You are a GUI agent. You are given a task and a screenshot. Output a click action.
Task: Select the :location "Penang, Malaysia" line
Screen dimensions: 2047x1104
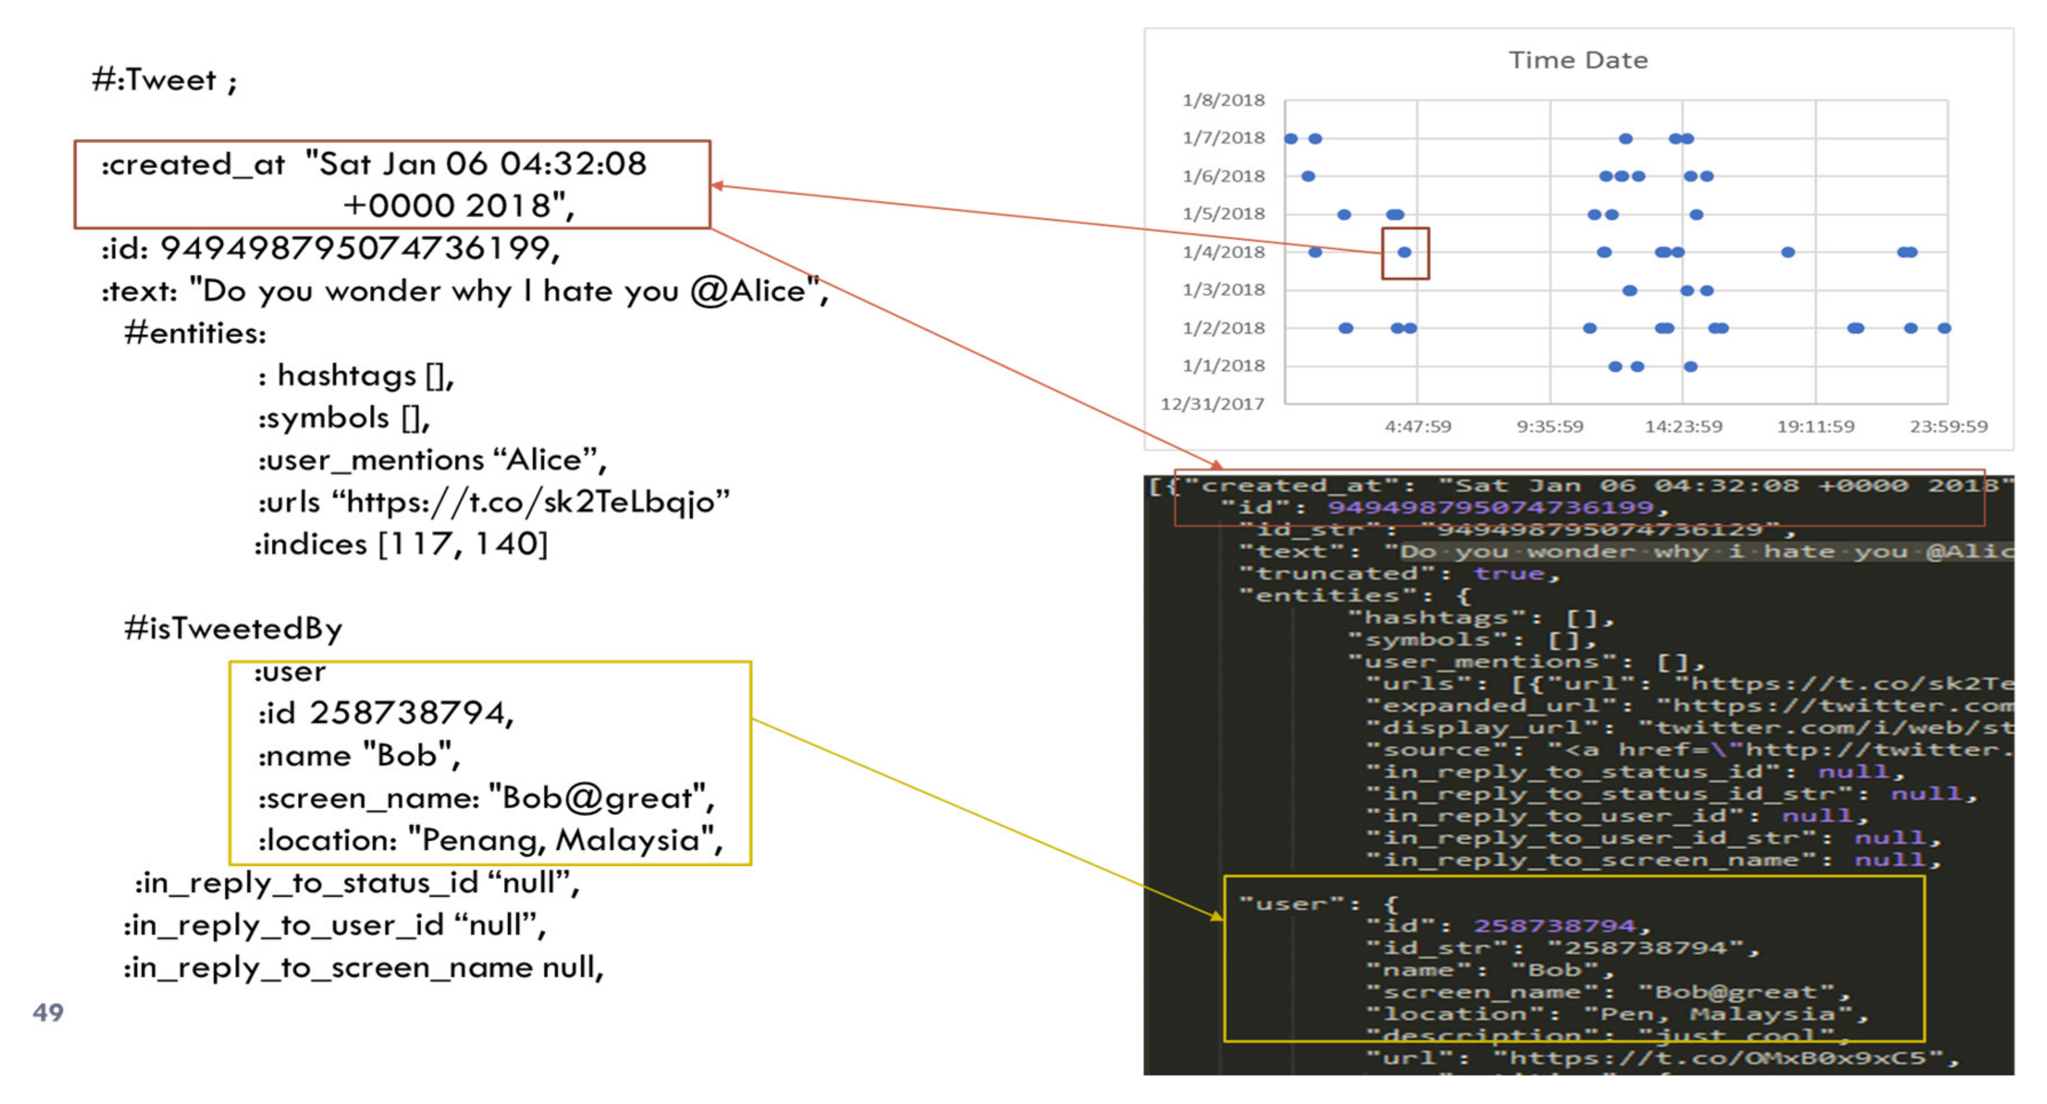pyautogui.click(x=489, y=839)
